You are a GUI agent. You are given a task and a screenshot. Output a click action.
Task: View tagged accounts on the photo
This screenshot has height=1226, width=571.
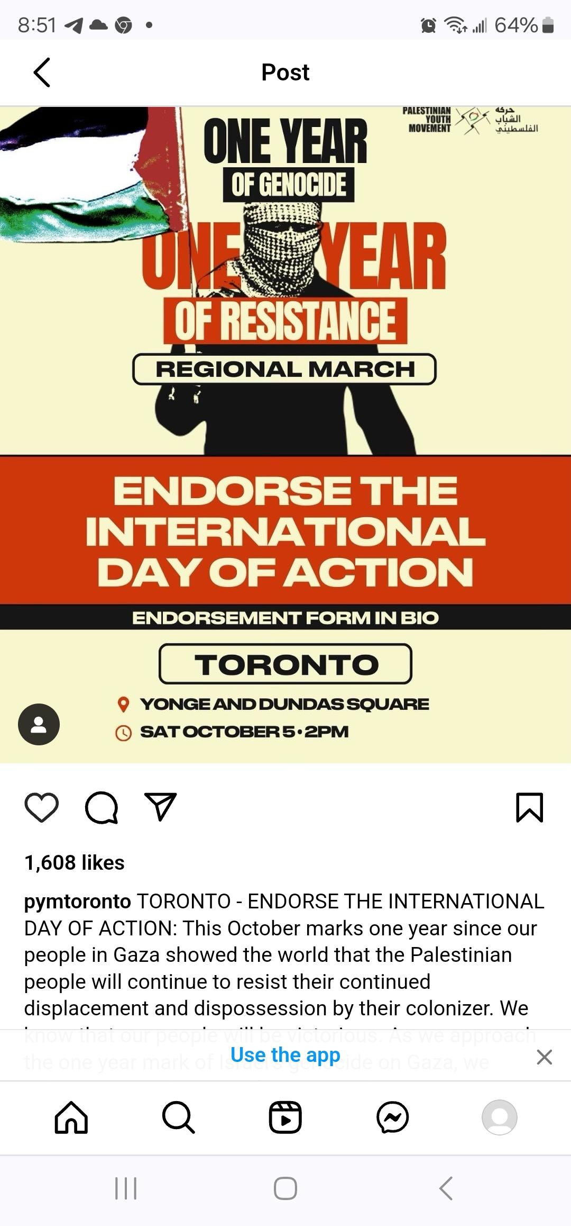coord(39,724)
